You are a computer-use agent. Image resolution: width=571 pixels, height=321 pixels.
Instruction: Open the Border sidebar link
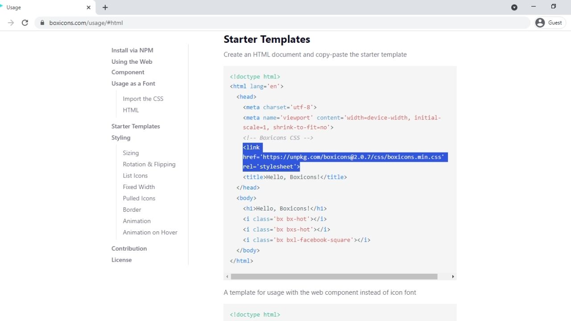point(132,210)
